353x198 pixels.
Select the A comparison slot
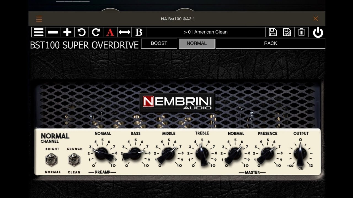[110, 32]
